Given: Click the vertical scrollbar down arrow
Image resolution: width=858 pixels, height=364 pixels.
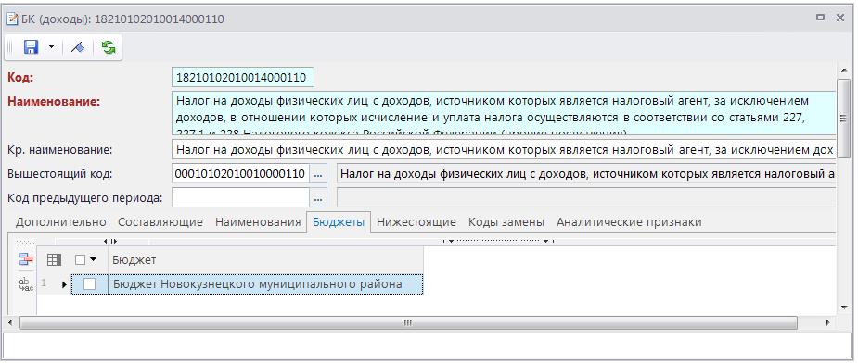Looking at the screenshot, I should point(844,308).
